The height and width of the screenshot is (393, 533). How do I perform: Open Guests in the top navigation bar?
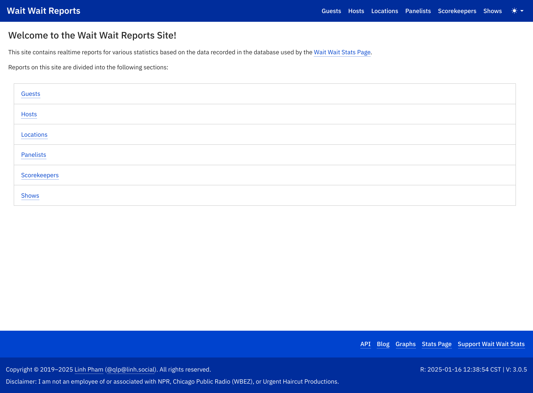pos(331,11)
